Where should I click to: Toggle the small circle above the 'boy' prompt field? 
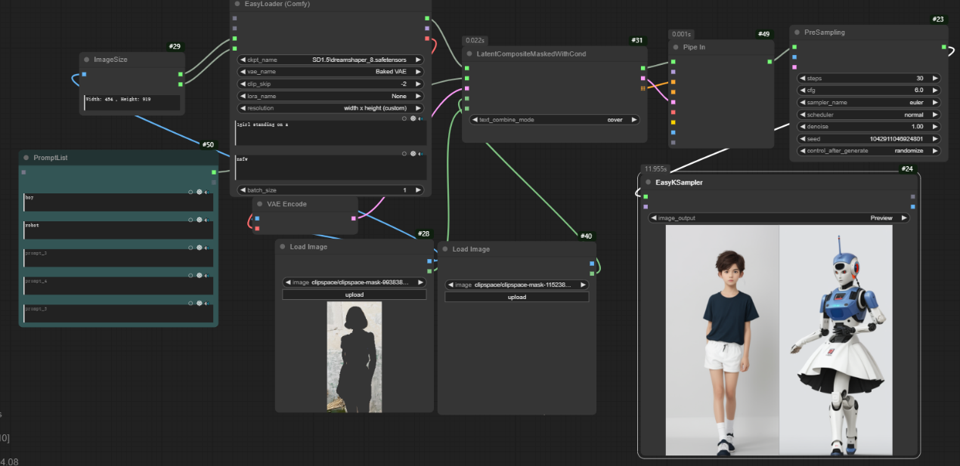(x=190, y=192)
